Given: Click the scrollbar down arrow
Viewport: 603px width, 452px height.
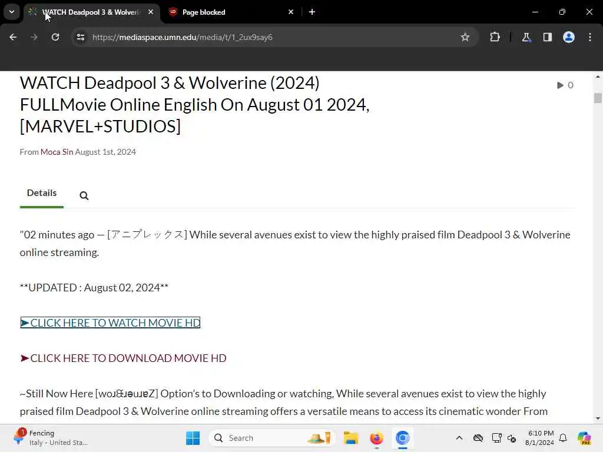Looking at the screenshot, I should (x=598, y=418).
